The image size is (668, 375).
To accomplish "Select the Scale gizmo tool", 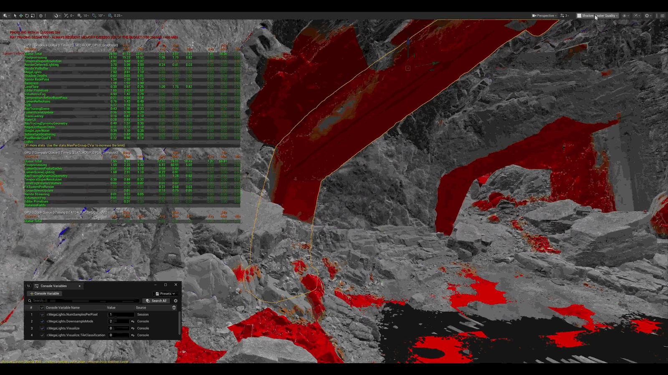I will (x=33, y=16).
